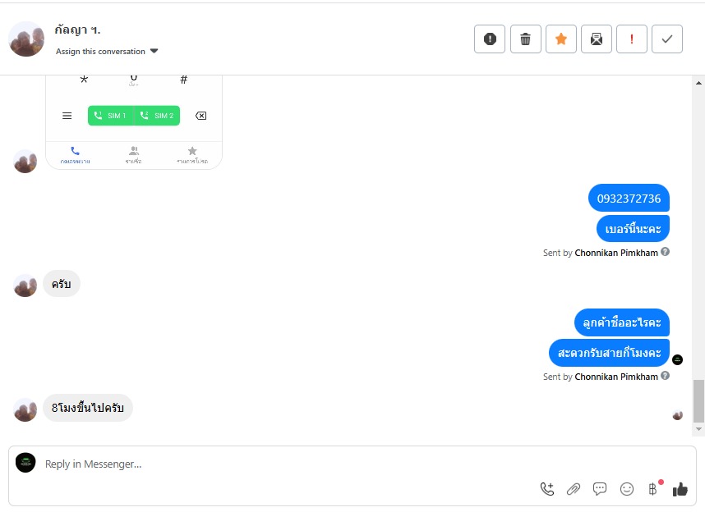
Task: Click scrollbar up arrow in chat
Action: click(698, 83)
